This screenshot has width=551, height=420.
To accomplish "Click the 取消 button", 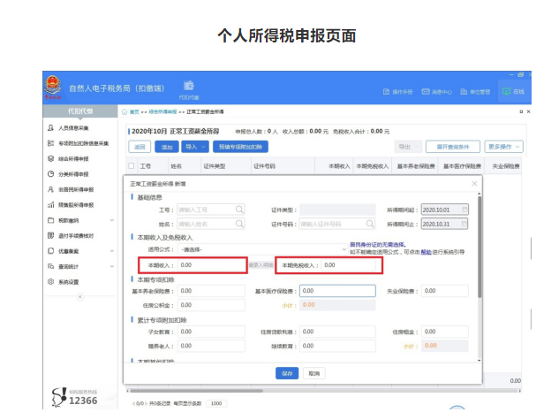I will 313,374.
